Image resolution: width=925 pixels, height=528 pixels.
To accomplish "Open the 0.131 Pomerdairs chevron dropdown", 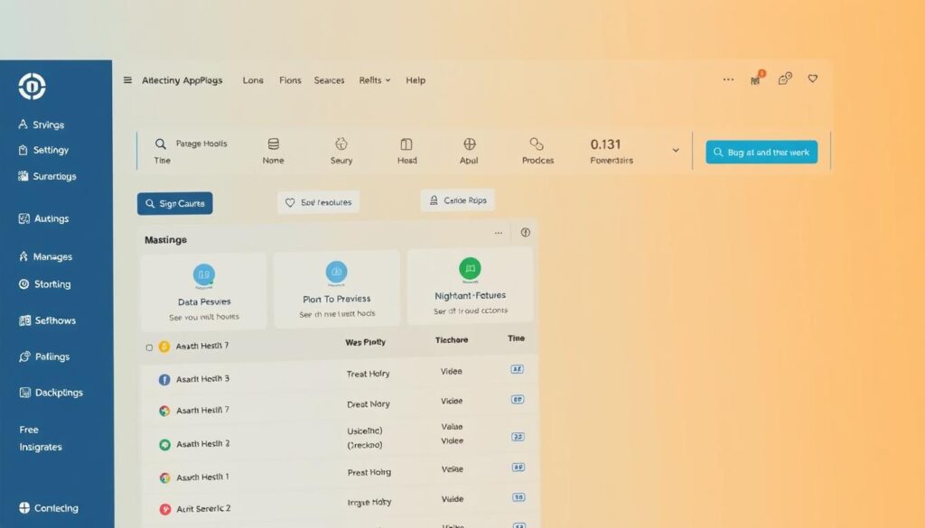I will 674,151.
